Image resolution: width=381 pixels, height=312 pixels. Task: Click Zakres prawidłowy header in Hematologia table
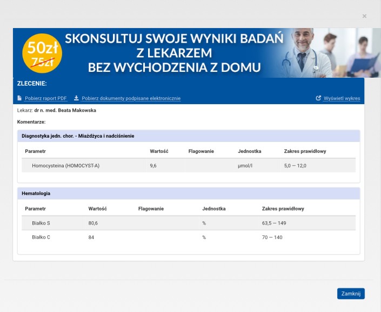283,209
